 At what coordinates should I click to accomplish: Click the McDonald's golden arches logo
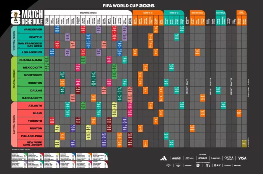[208, 165]
